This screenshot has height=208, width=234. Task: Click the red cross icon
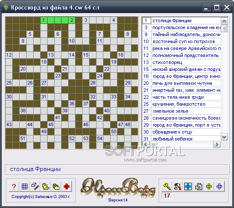(x=66, y=186)
